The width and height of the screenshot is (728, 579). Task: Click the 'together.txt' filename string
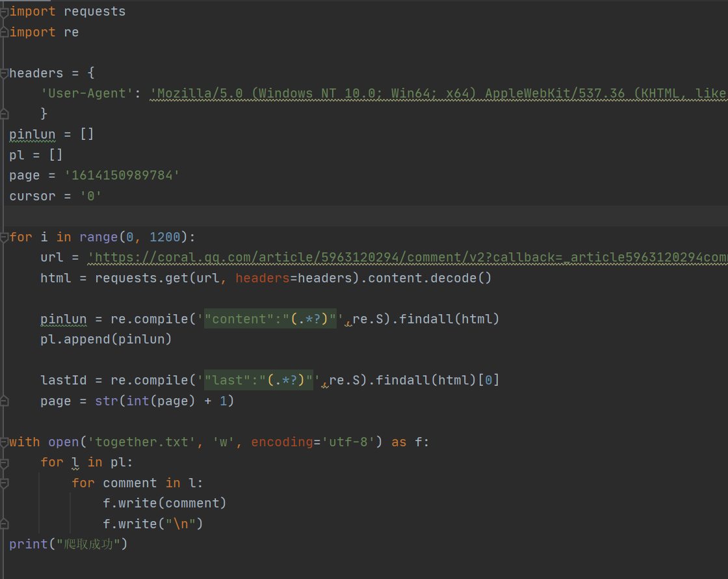pyautogui.click(x=141, y=442)
